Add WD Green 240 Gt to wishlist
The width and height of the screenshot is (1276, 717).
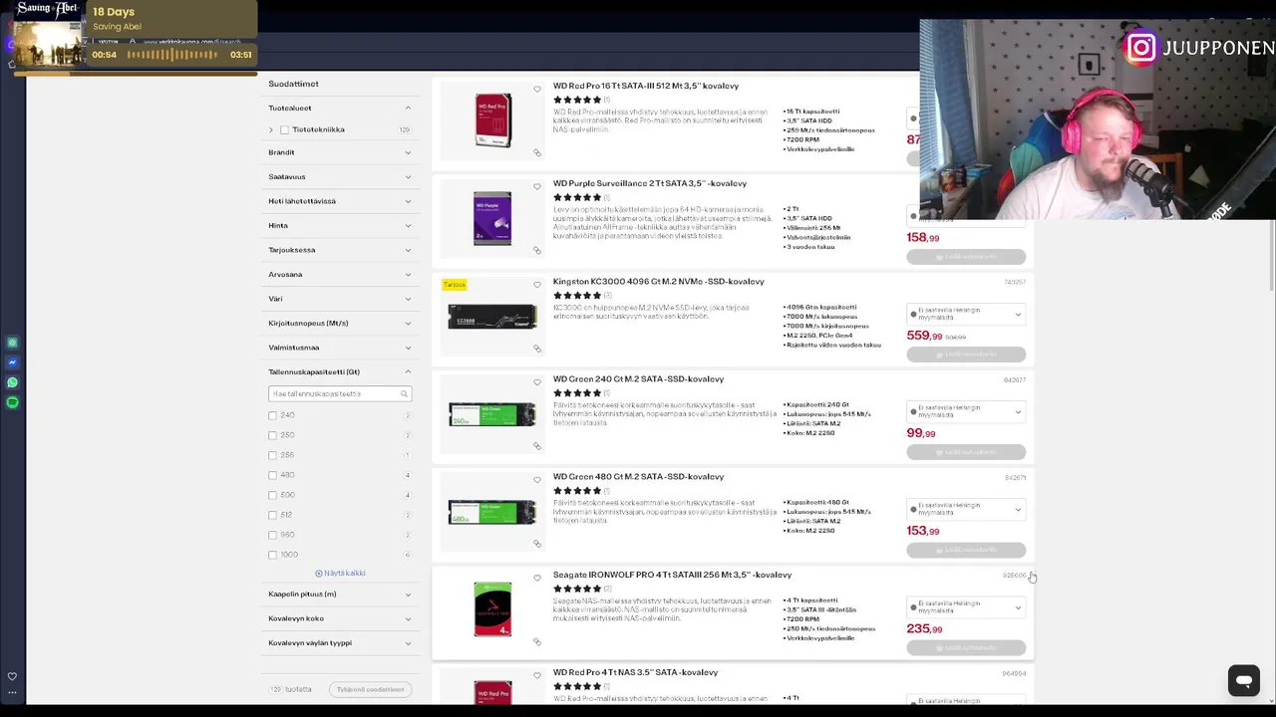(537, 381)
